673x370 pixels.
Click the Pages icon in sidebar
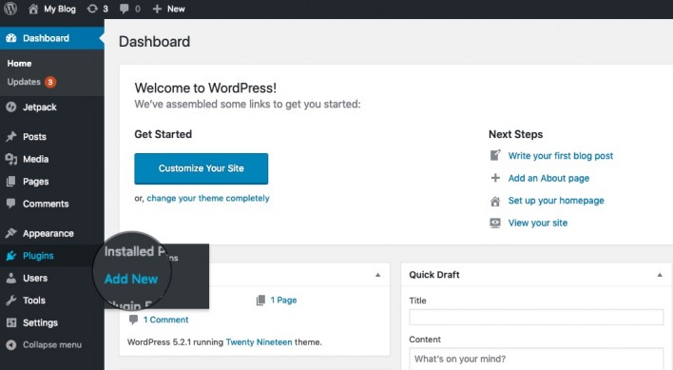coord(11,181)
